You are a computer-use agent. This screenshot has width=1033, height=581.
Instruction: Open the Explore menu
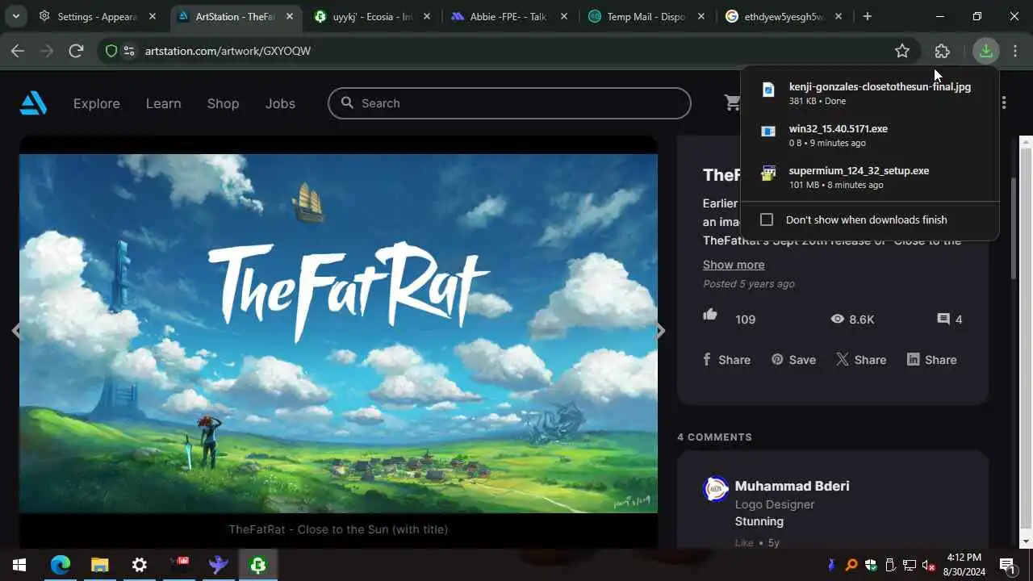tap(96, 103)
